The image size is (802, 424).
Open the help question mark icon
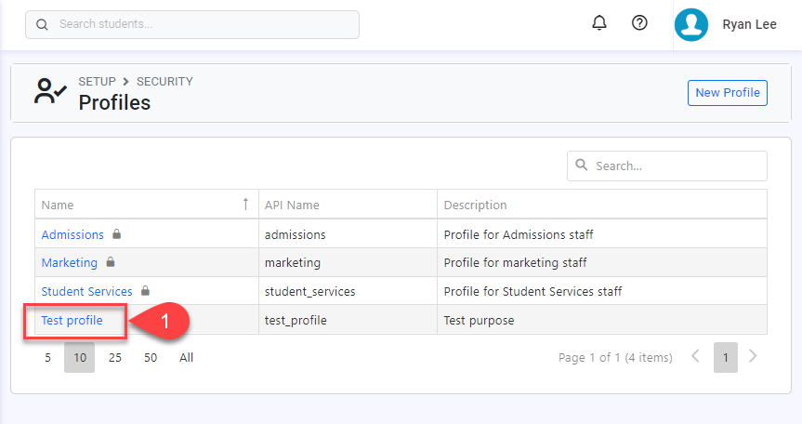point(639,23)
